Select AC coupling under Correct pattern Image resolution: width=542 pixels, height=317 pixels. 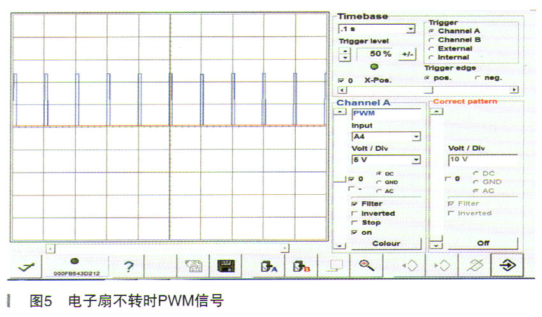click(x=476, y=191)
